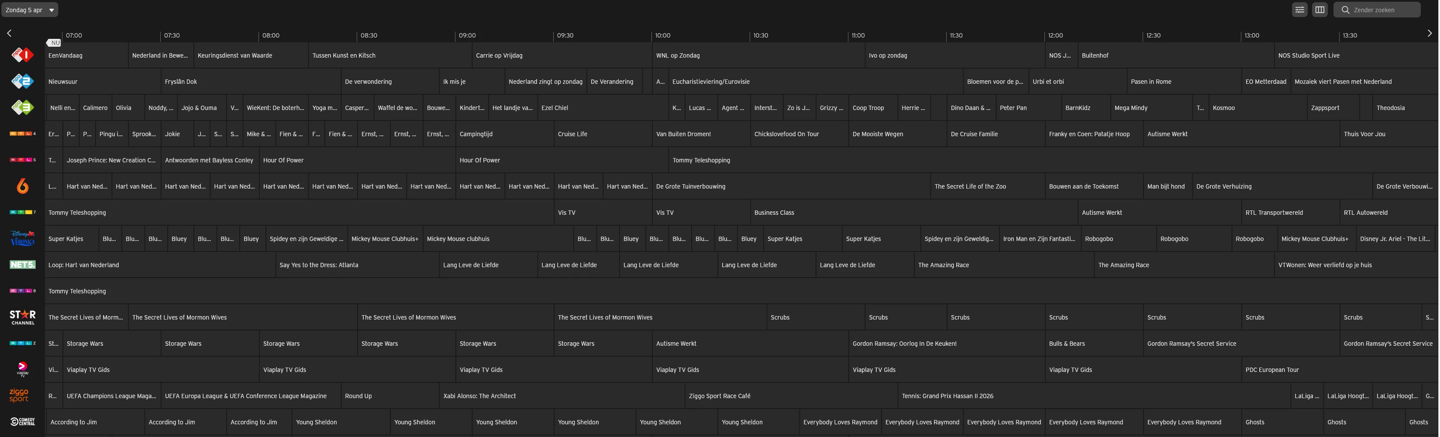The image size is (1440, 437).
Task: Open Keuringsdienst van Waarde programme details
Action: (x=251, y=55)
